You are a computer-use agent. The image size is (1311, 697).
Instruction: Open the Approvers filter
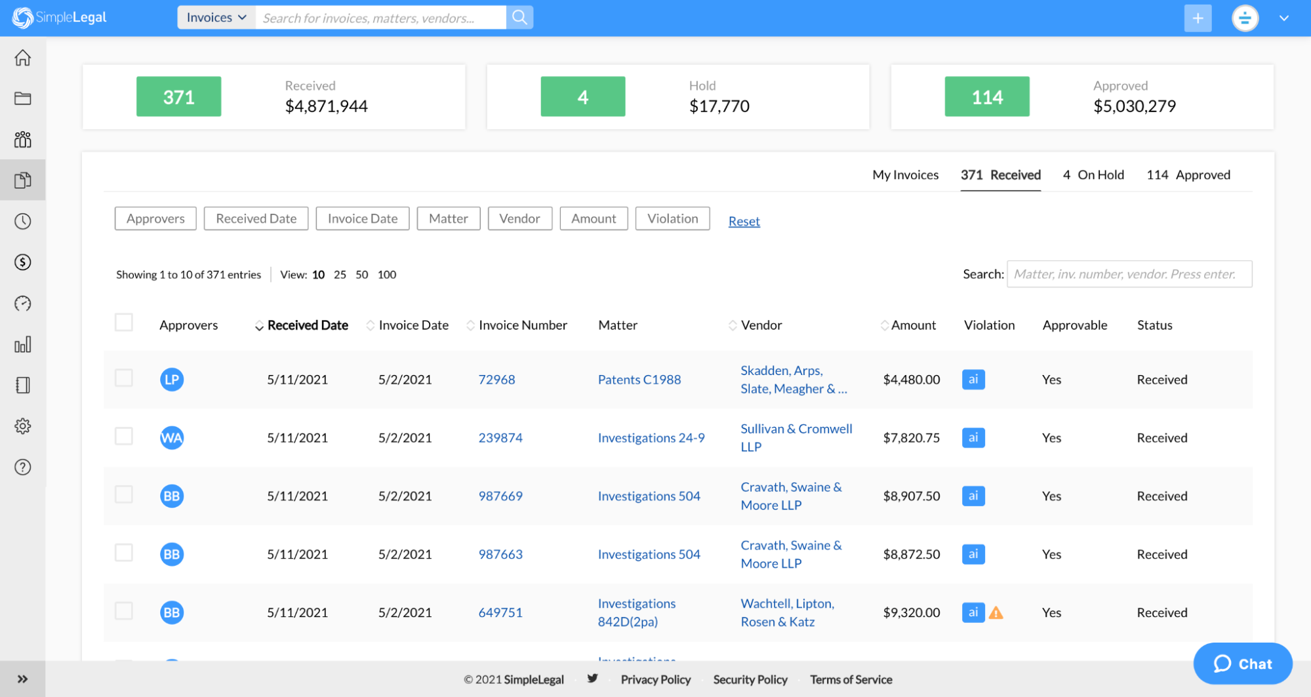pyautogui.click(x=155, y=218)
